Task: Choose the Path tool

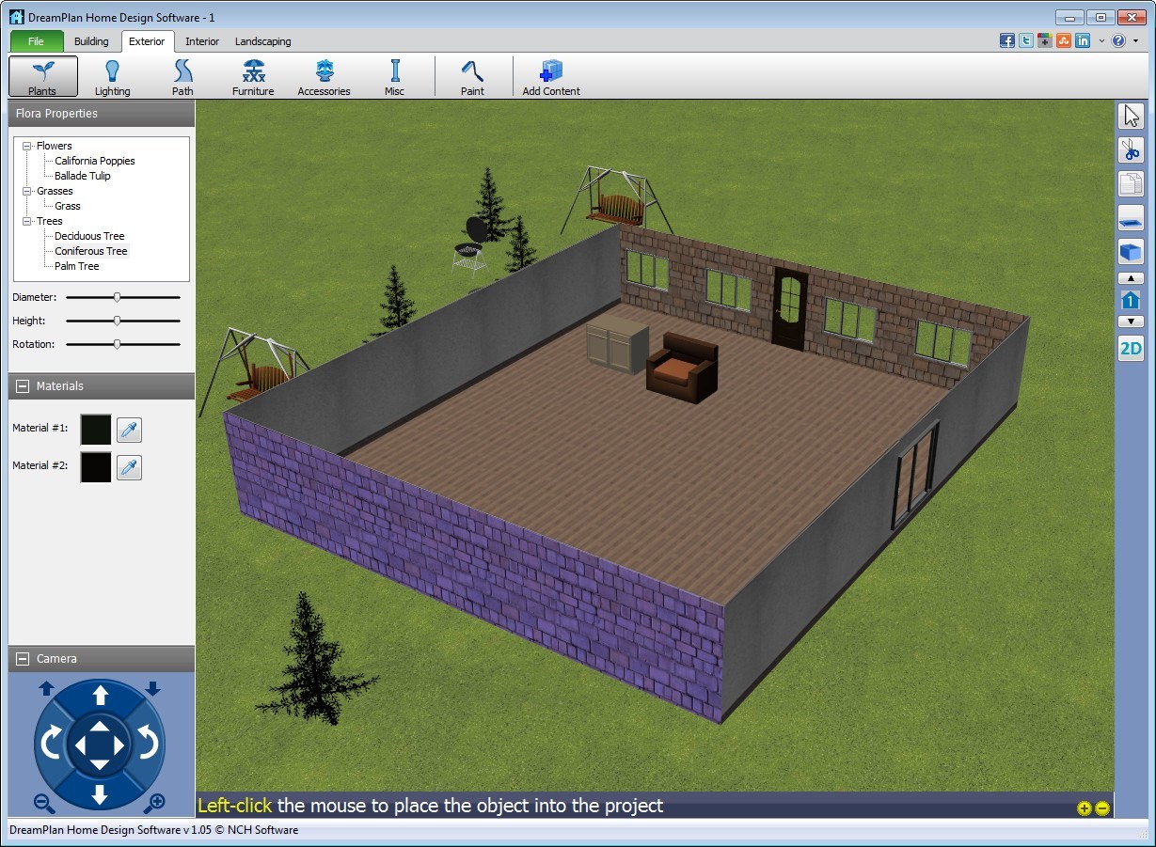Action: [x=182, y=76]
